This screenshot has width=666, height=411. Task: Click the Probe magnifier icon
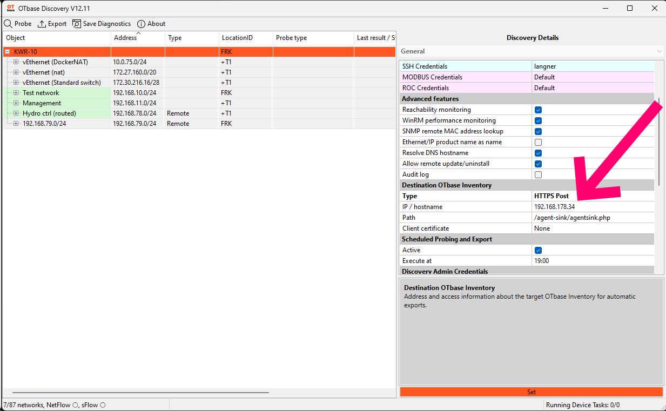(8, 24)
